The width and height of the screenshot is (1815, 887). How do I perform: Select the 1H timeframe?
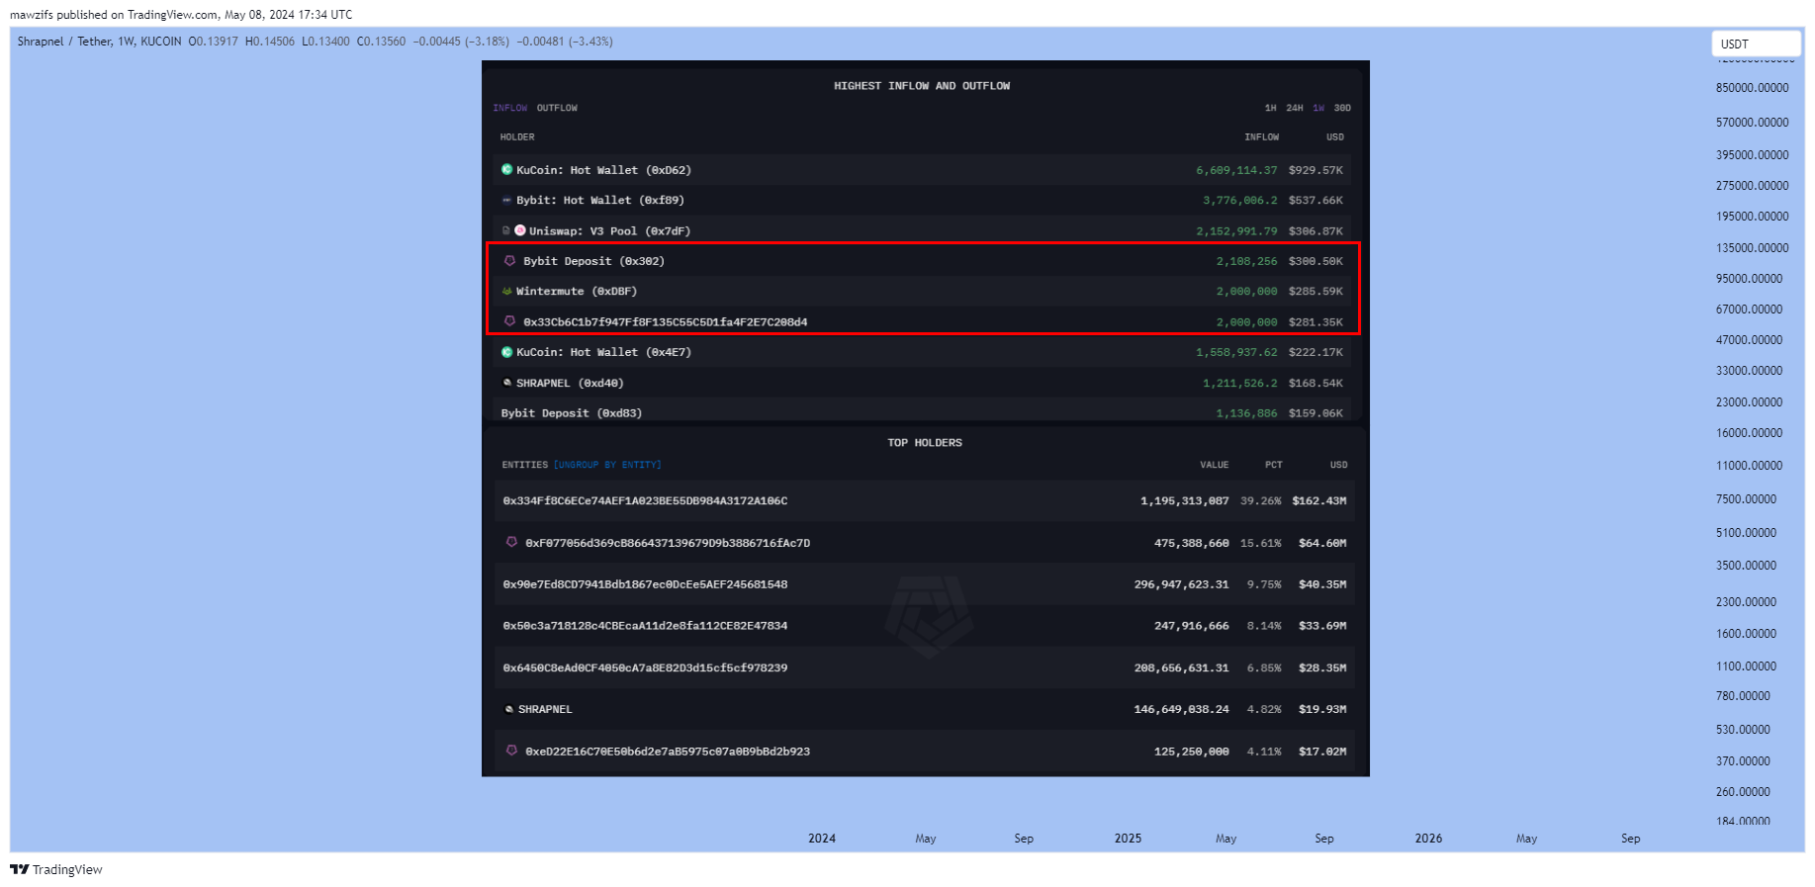(x=1270, y=108)
